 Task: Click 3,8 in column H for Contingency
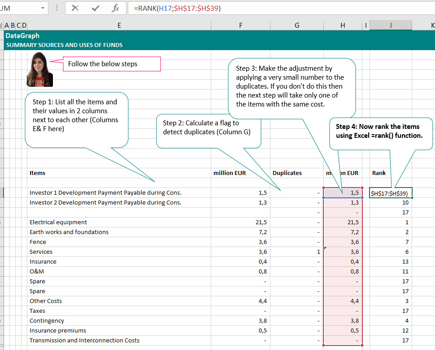click(343, 320)
